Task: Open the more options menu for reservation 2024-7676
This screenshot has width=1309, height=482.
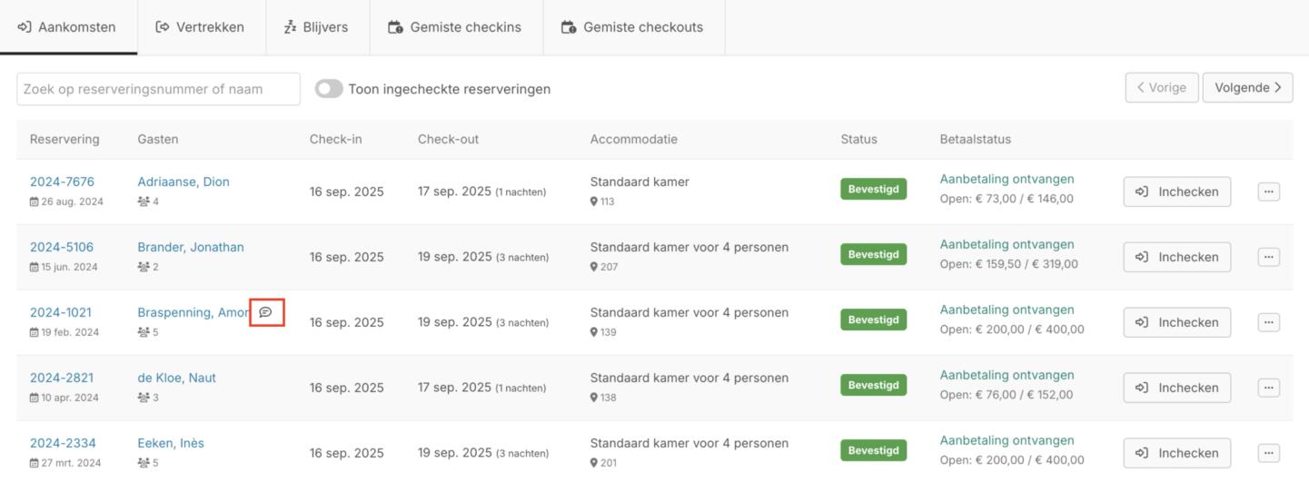Action: point(1268,192)
